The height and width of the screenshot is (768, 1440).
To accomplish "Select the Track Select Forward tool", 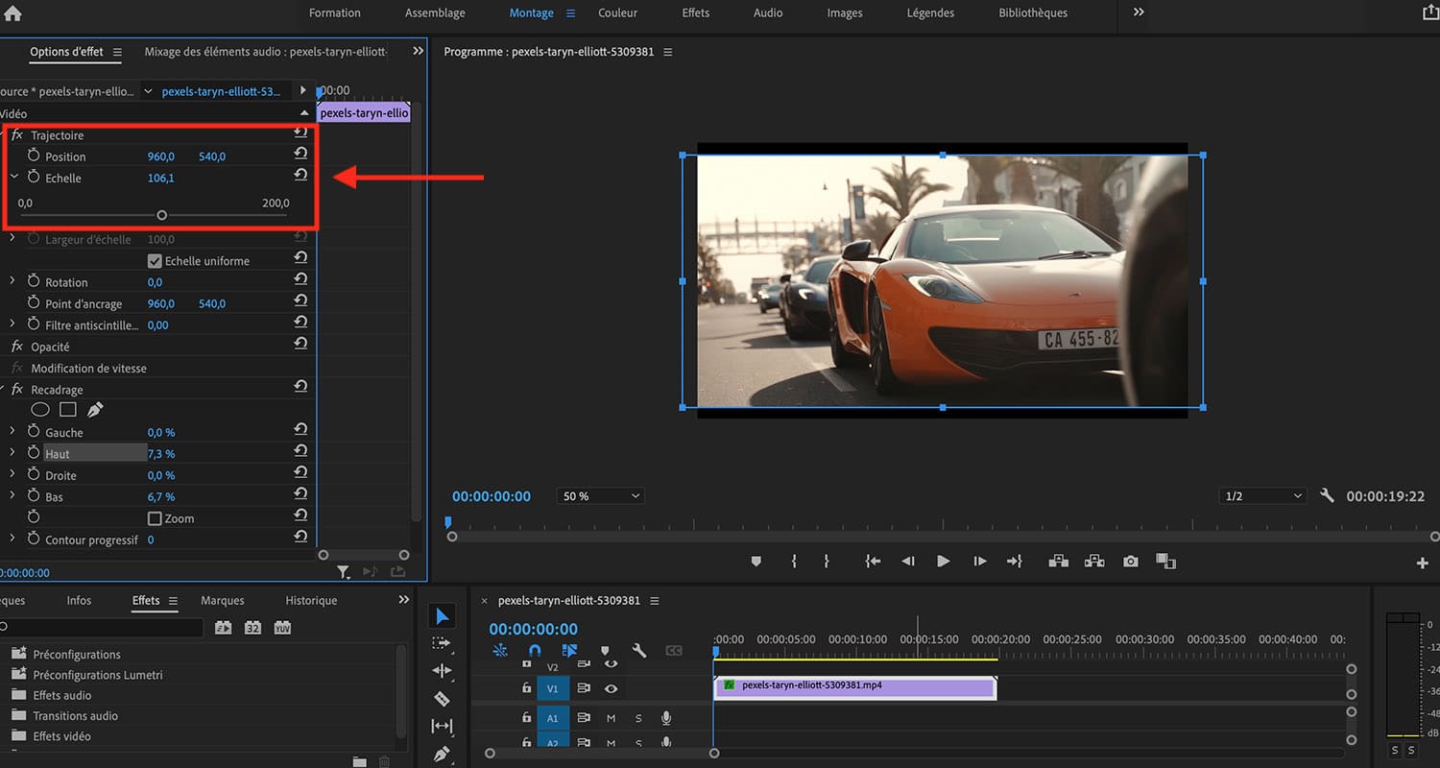I will click(442, 643).
